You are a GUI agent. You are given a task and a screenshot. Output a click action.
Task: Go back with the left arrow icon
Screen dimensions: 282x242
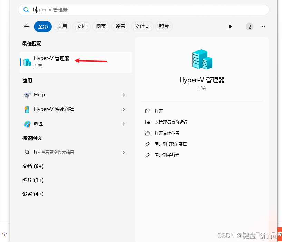tap(27, 27)
